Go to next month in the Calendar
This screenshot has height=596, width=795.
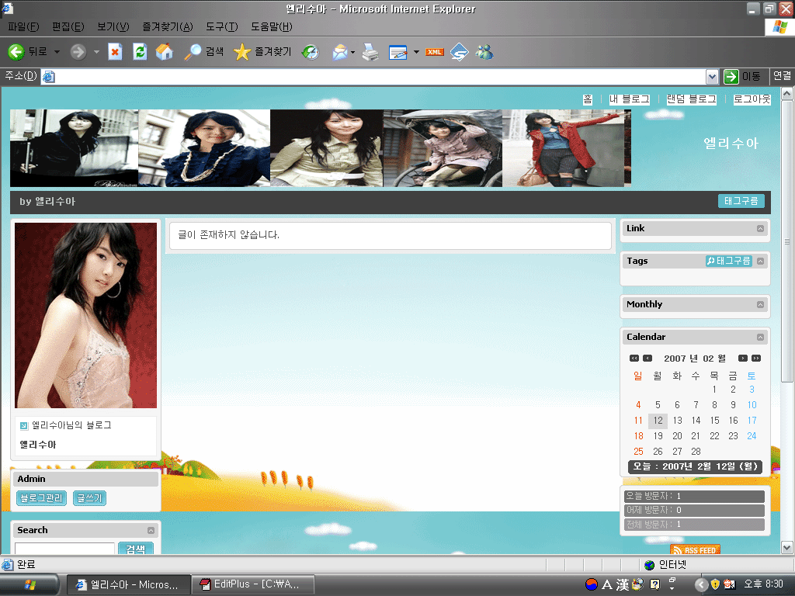743,358
